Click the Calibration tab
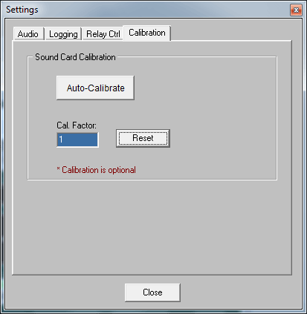The width and height of the screenshot is (307, 314). coord(147,33)
